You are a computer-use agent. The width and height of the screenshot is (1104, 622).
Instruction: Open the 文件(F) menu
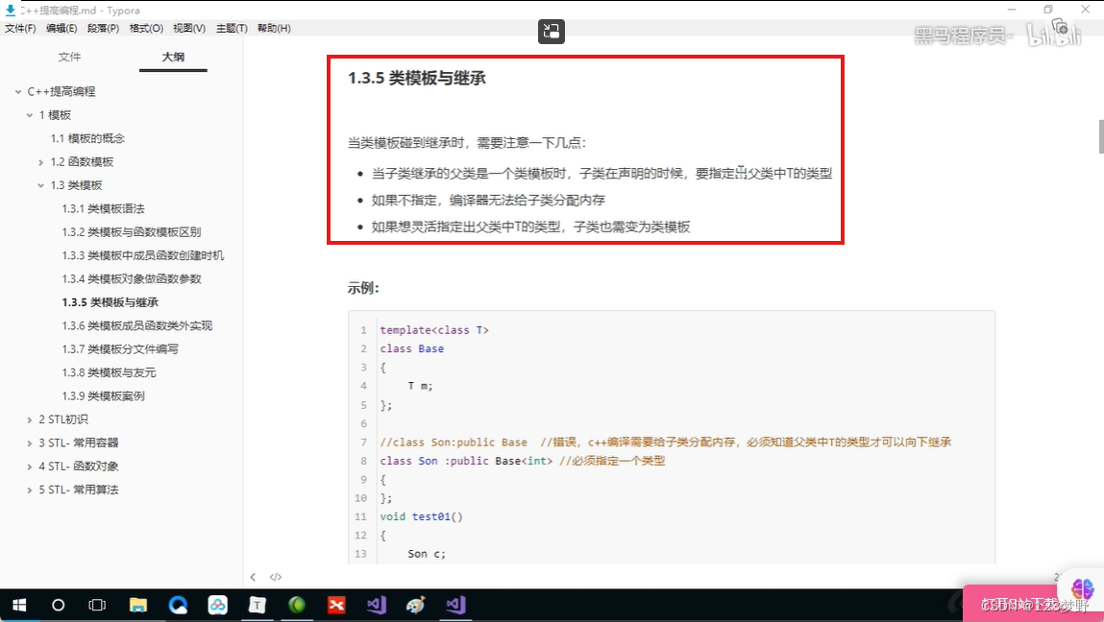pyautogui.click(x=20, y=28)
